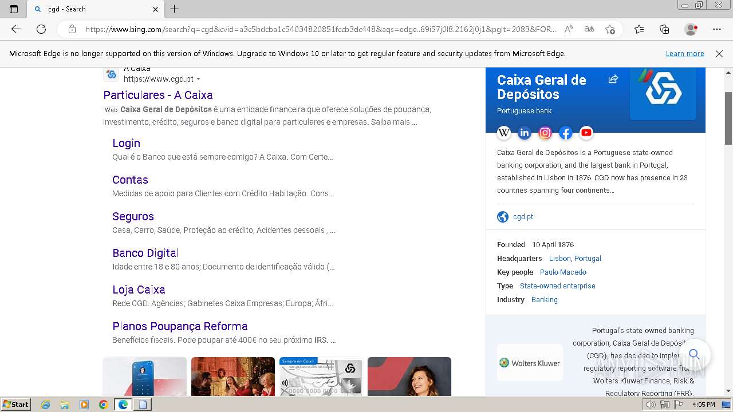Click the 4:05 PM system clock
The width and height of the screenshot is (733, 412).
703,405
